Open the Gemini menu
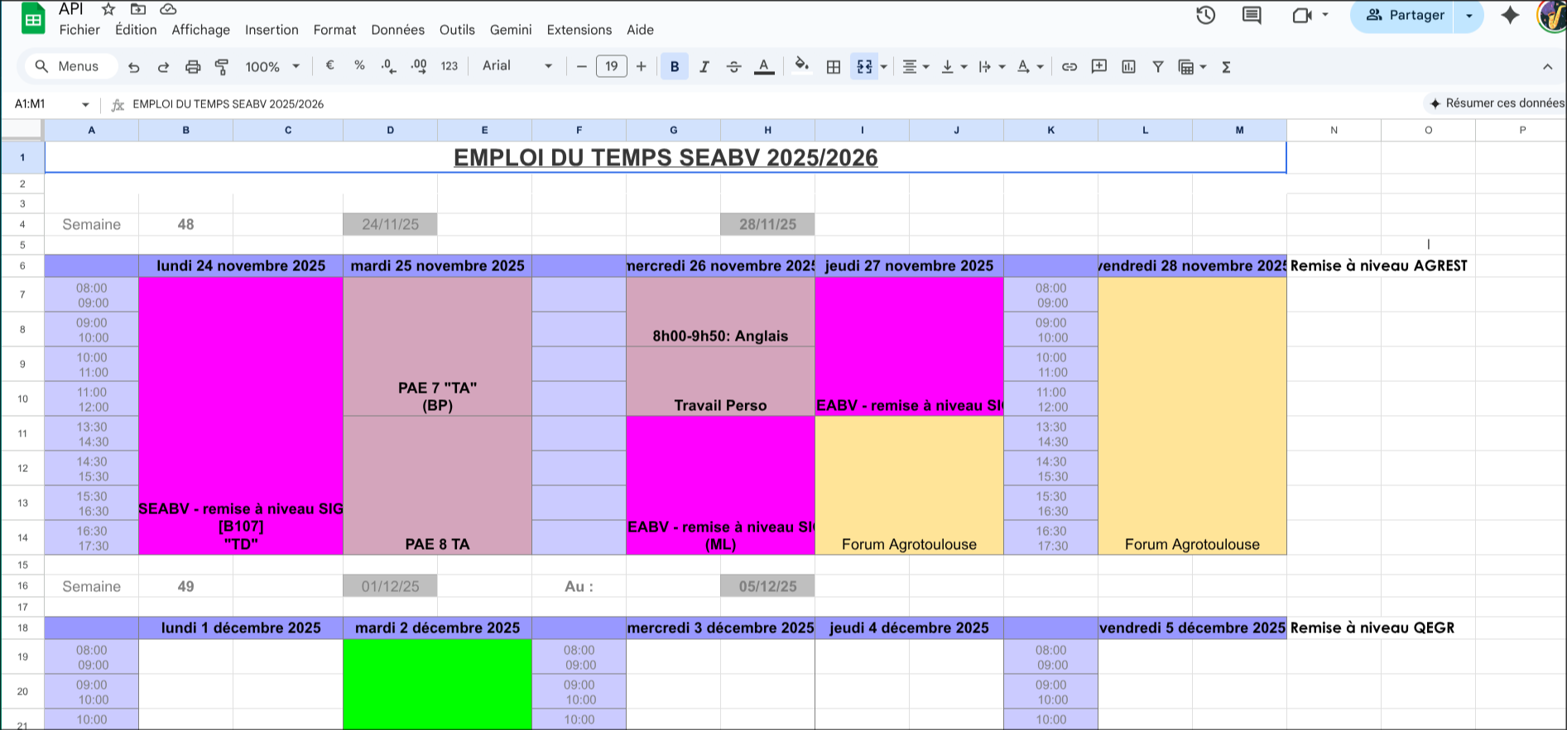 click(511, 30)
